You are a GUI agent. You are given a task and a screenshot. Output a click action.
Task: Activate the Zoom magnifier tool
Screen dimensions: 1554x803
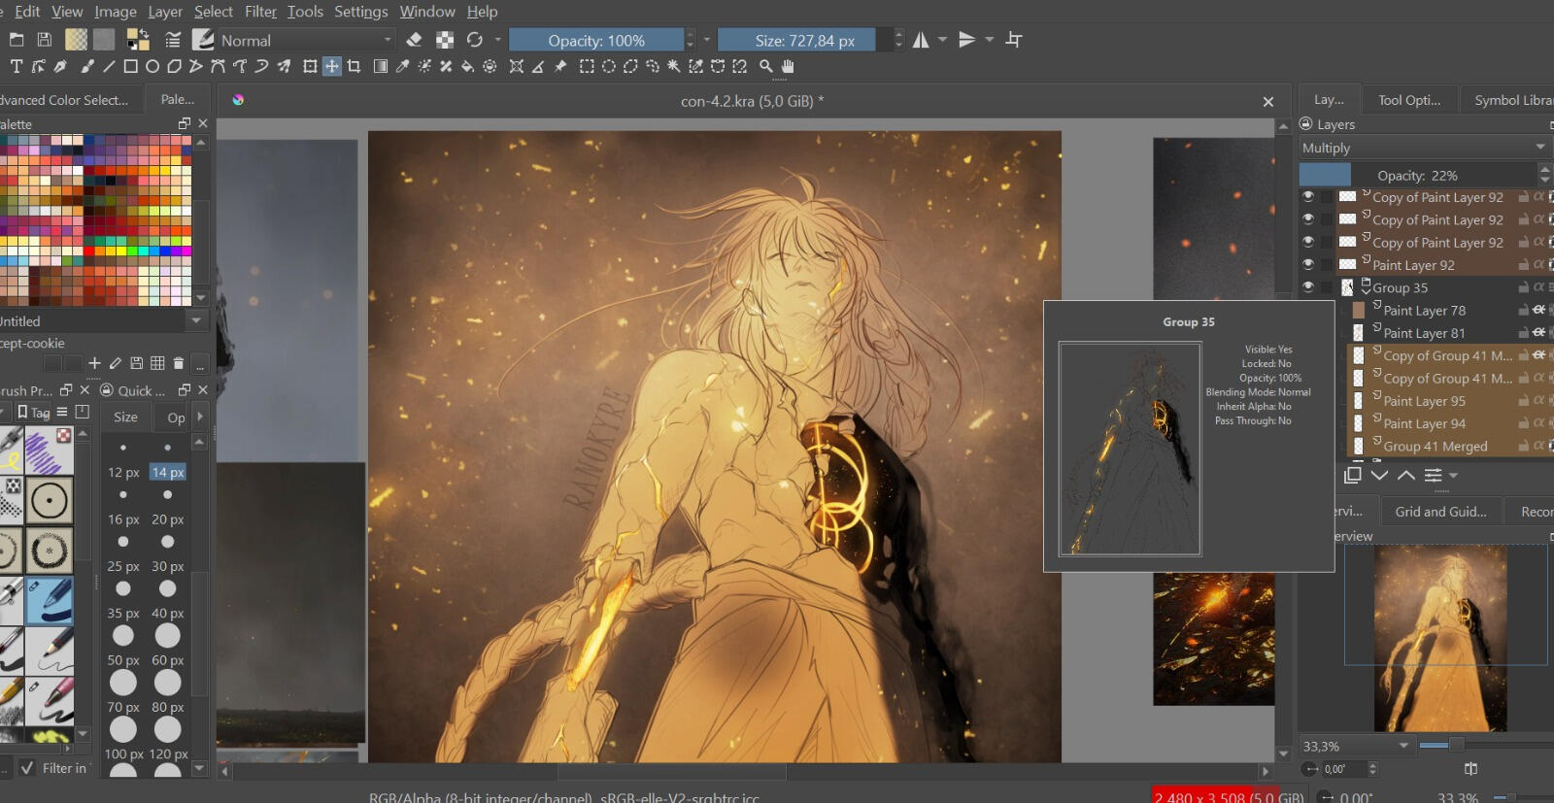(x=765, y=66)
